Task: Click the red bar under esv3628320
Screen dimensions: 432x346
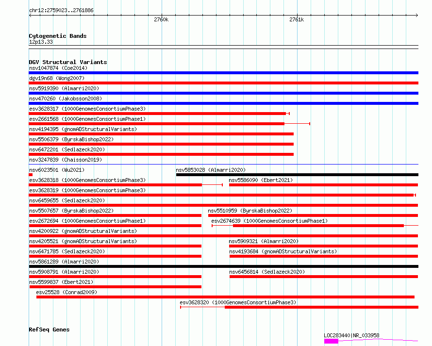Action: coord(321,307)
